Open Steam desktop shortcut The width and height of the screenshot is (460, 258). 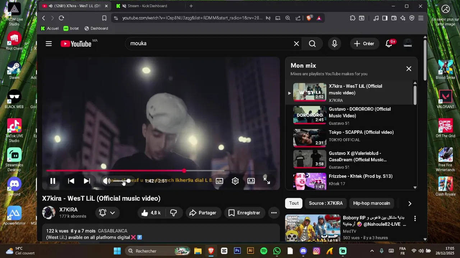pos(14,70)
